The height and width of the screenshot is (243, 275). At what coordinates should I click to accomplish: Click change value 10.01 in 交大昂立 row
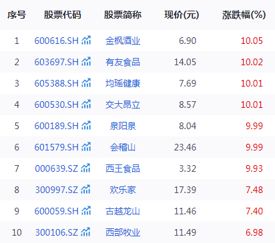coord(252,105)
